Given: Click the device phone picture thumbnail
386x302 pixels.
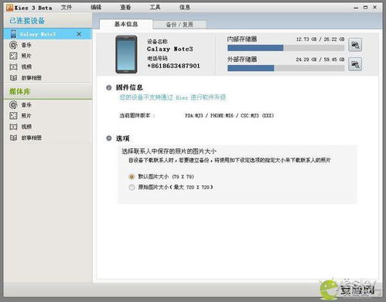Looking at the screenshot, I should tap(126, 54).
